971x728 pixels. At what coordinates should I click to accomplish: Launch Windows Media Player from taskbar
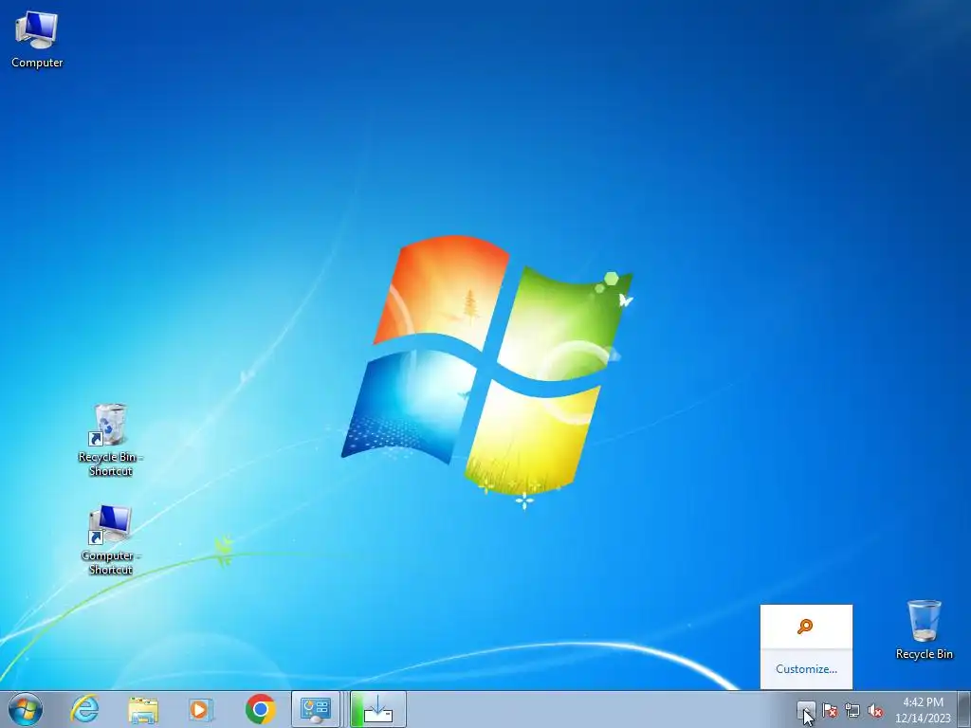click(201, 709)
